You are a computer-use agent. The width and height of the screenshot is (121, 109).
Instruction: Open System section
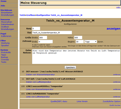tap(4, 50)
